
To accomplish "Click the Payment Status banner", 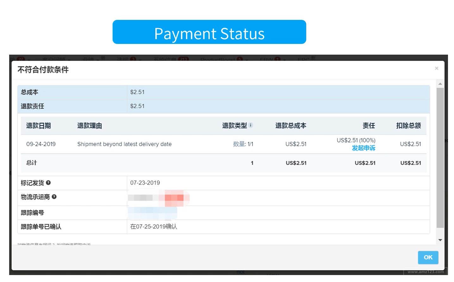I will 209,32.
